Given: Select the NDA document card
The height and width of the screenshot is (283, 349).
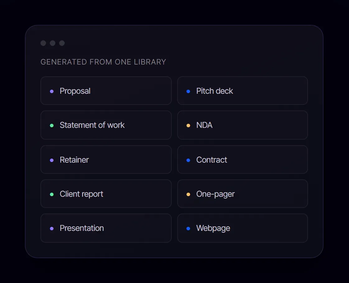Looking at the screenshot, I should click(x=242, y=125).
